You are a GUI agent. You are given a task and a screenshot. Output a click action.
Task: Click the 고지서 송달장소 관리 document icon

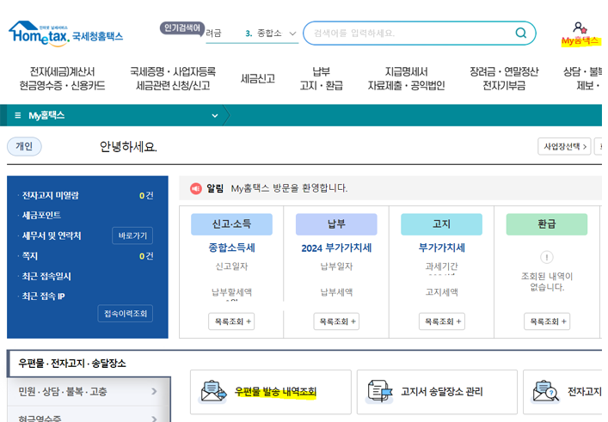pos(379,391)
